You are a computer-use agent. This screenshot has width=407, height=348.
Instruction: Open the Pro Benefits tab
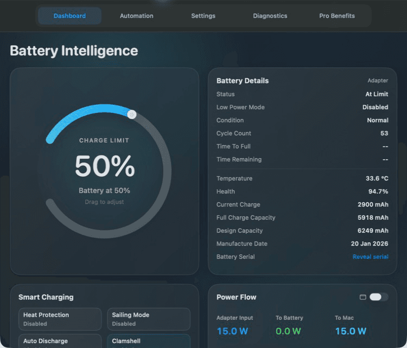coord(337,16)
